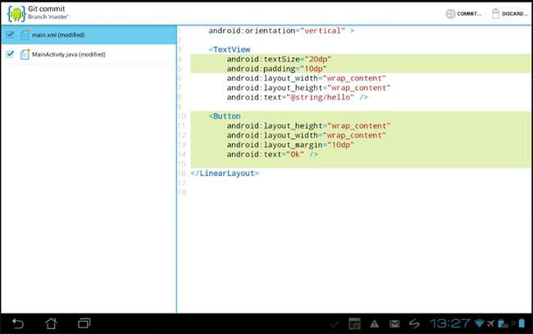The image size is (533, 334).
Task: Tap the sync notification icon
Action: [x=414, y=323]
